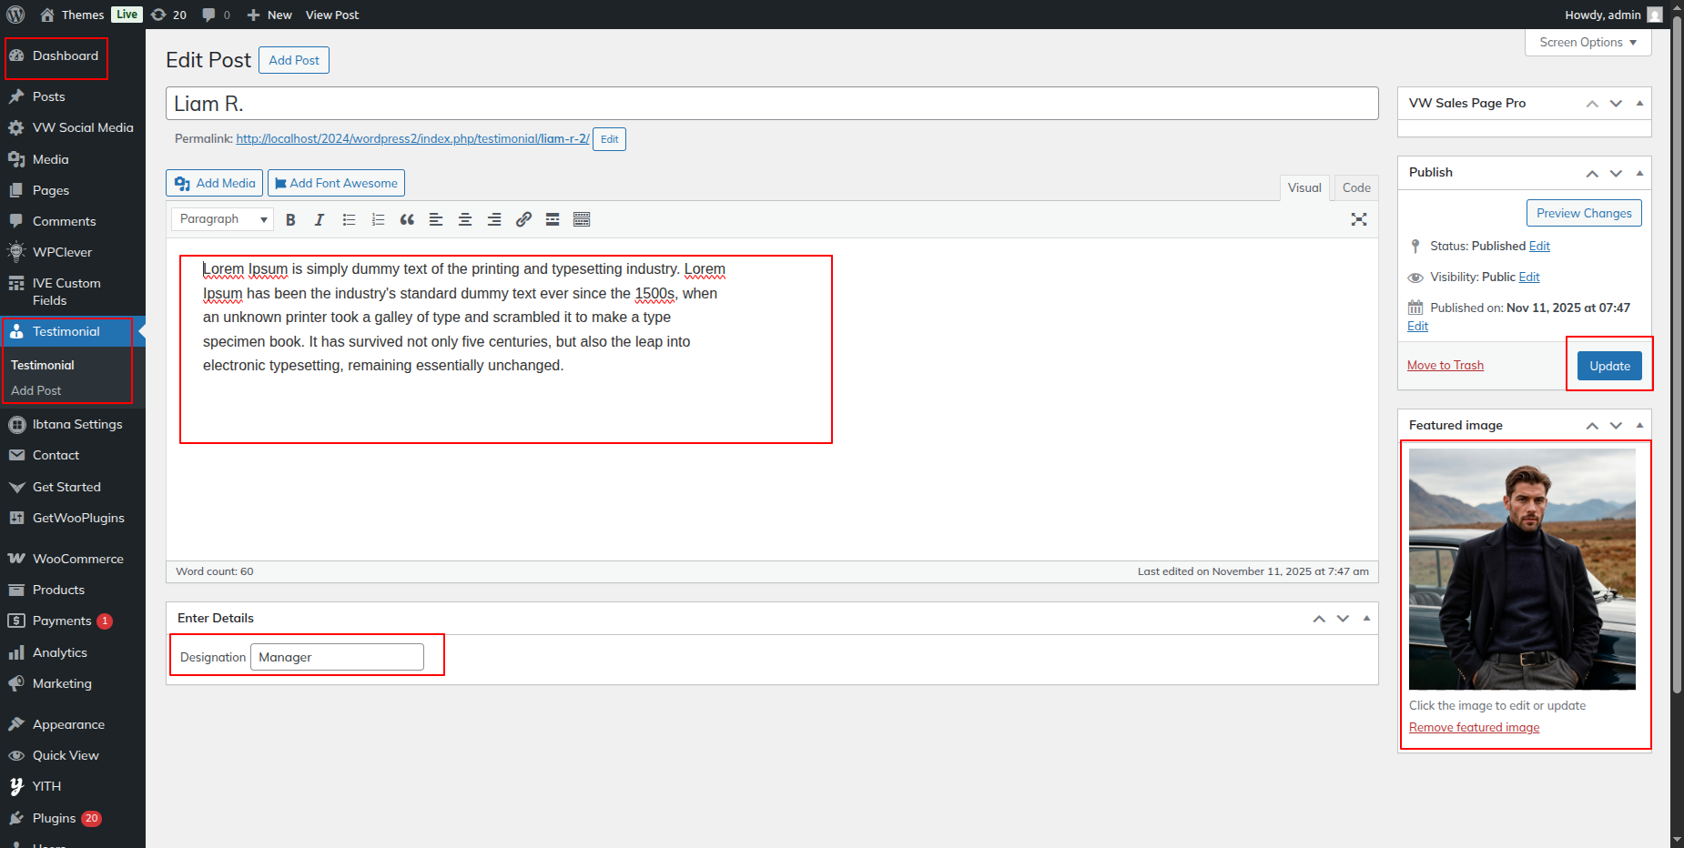This screenshot has height=848, width=1684.
Task: Click the page vertical scrollbar
Action: point(1677,364)
